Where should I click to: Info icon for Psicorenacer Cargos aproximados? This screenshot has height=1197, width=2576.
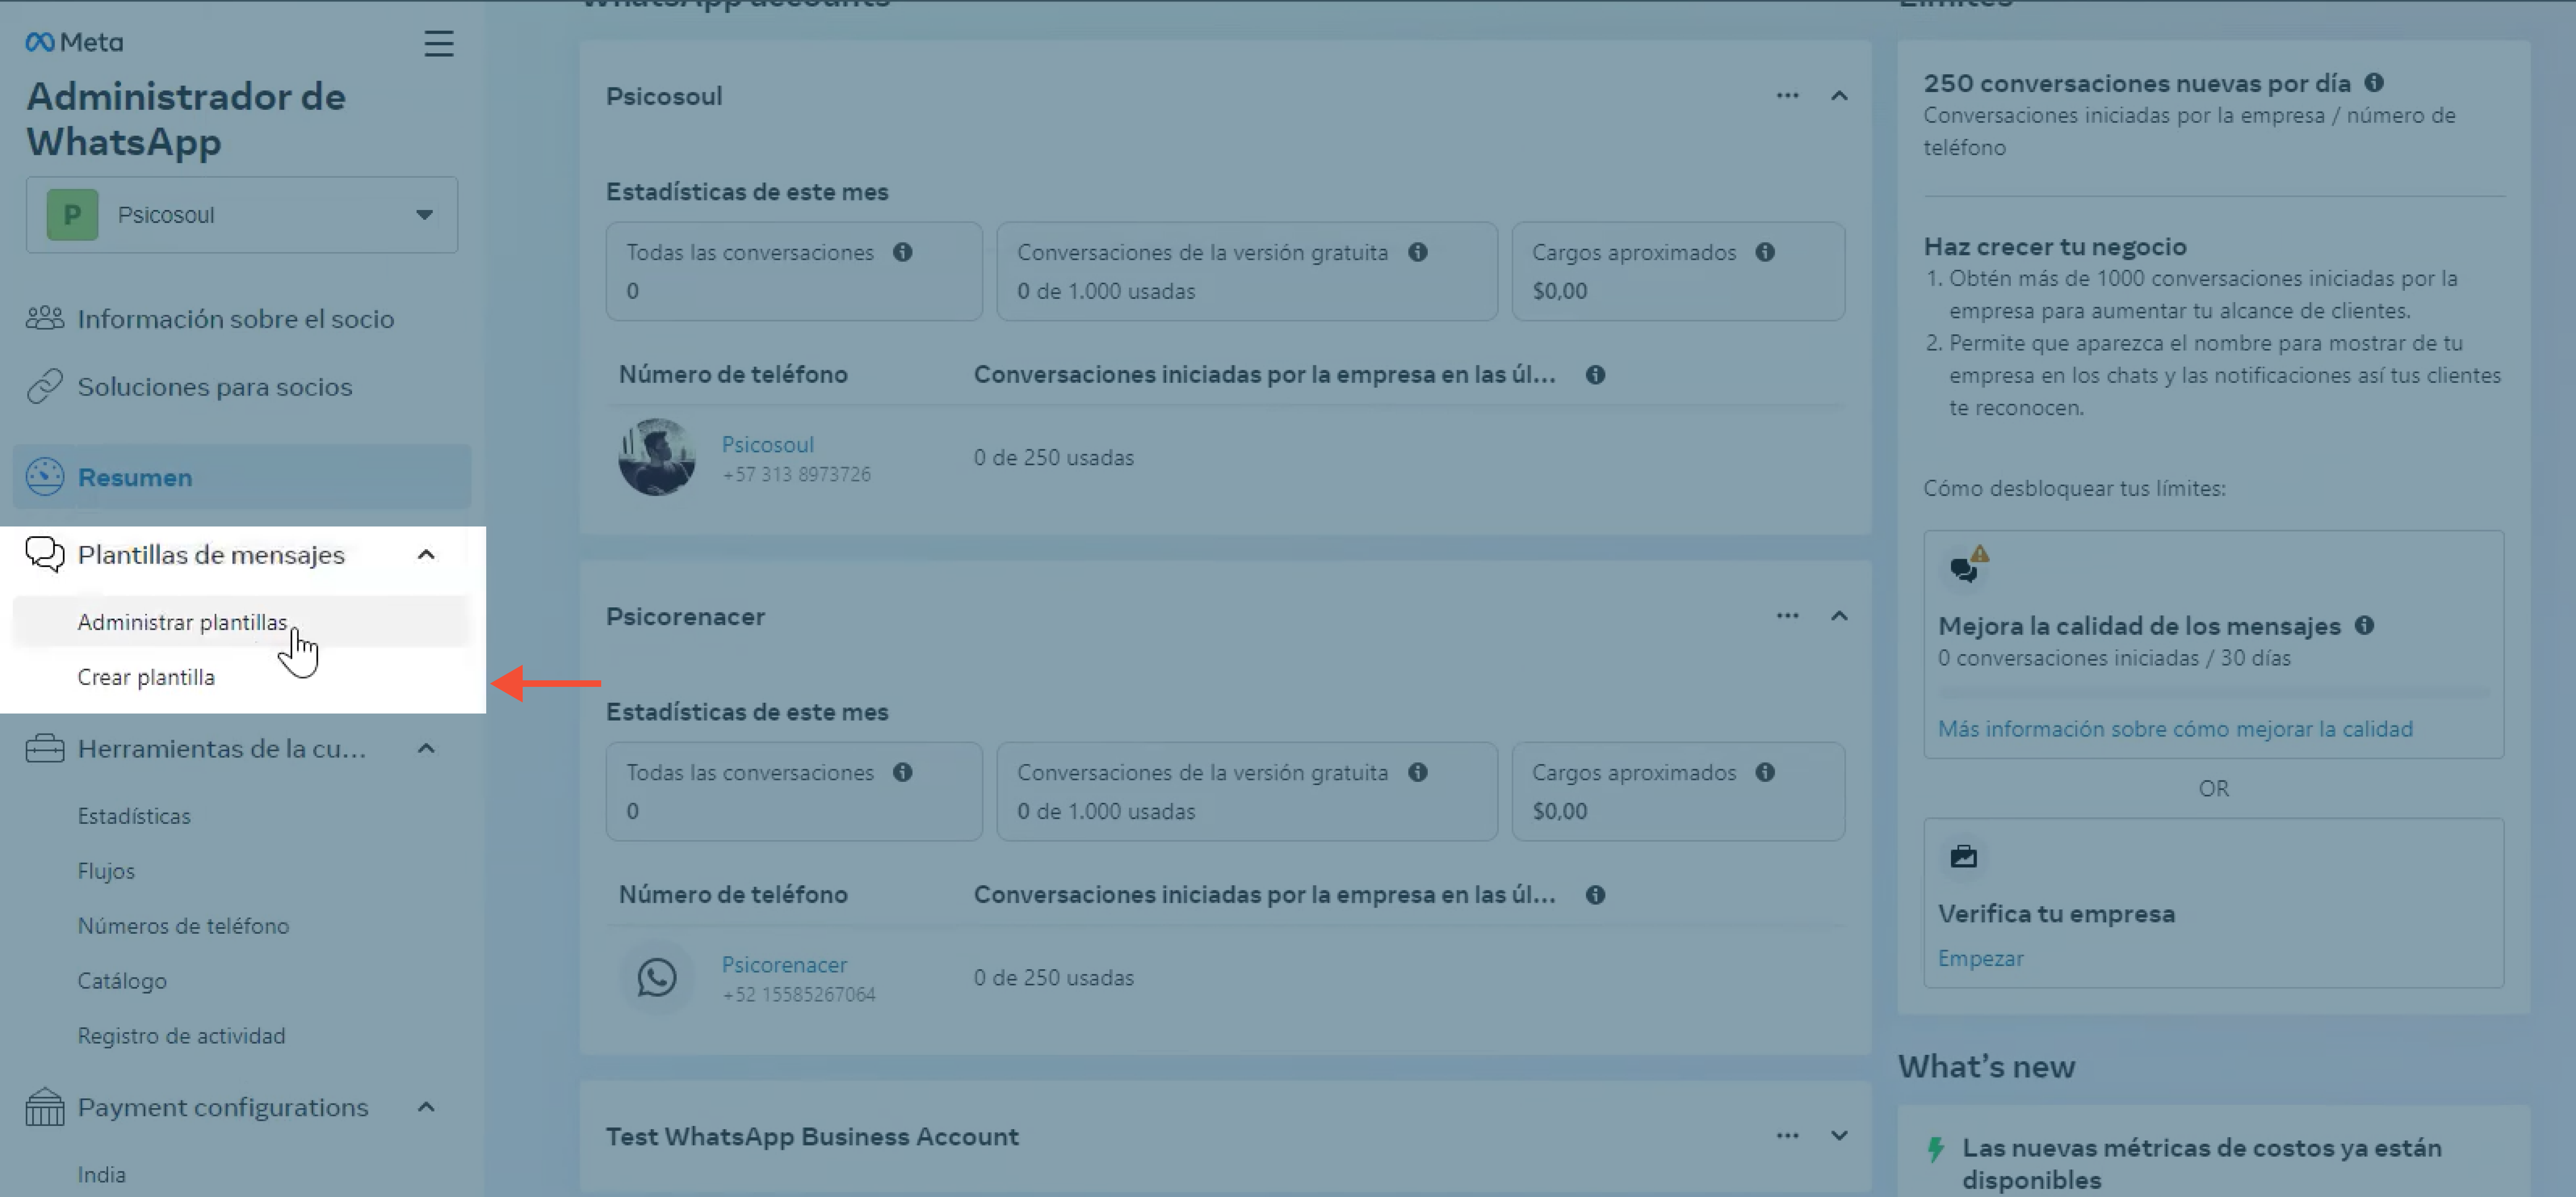(1765, 772)
